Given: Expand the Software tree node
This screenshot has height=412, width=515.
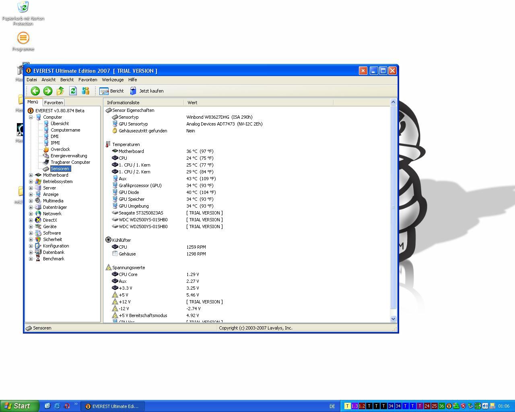Looking at the screenshot, I should (31, 233).
